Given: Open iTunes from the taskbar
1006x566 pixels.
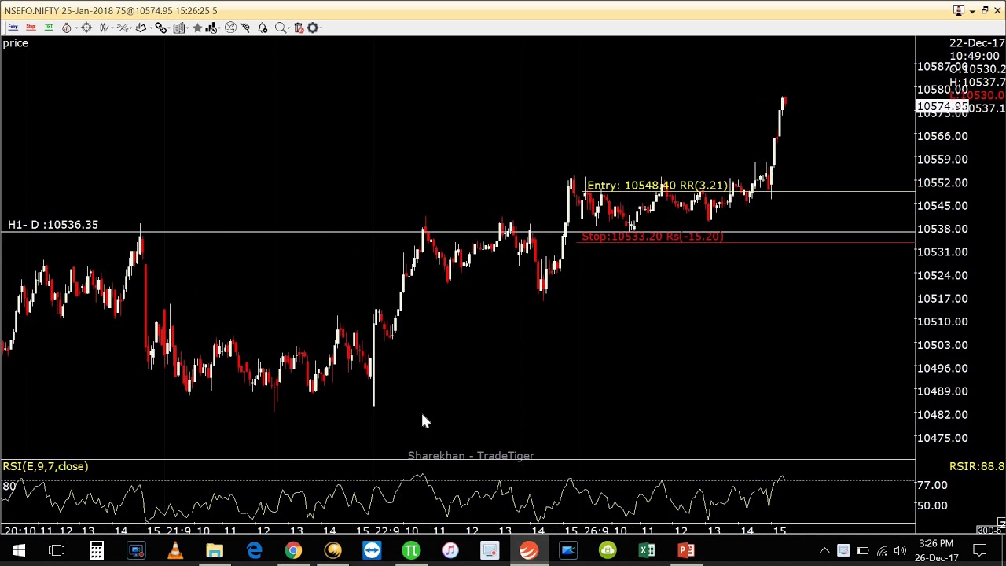Looking at the screenshot, I should pyautogui.click(x=450, y=550).
